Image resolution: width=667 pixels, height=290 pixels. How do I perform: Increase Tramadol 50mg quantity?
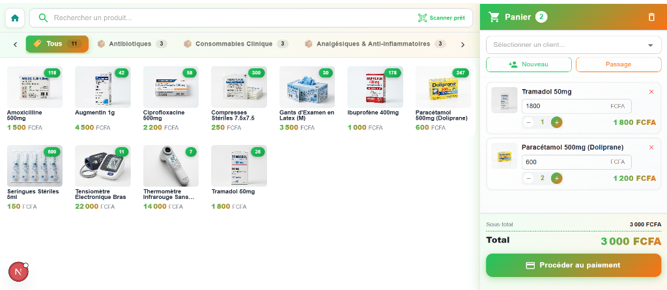[556, 122]
